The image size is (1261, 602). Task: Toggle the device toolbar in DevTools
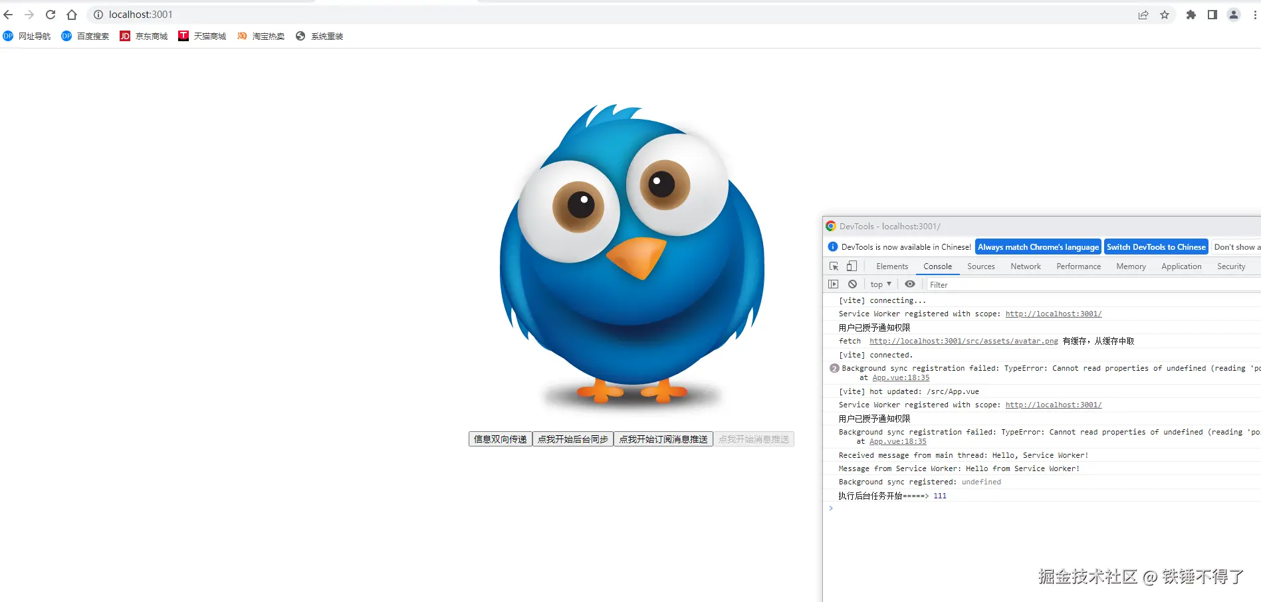click(x=852, y=266)
